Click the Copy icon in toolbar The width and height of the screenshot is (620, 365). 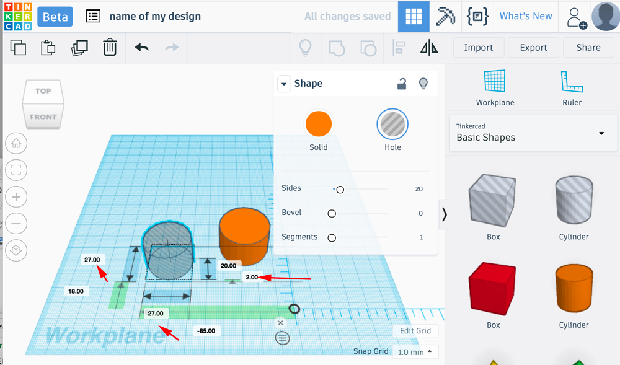coord(18,48)
